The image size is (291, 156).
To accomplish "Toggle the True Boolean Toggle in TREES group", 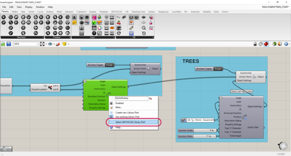I will [x=218, y=69].
